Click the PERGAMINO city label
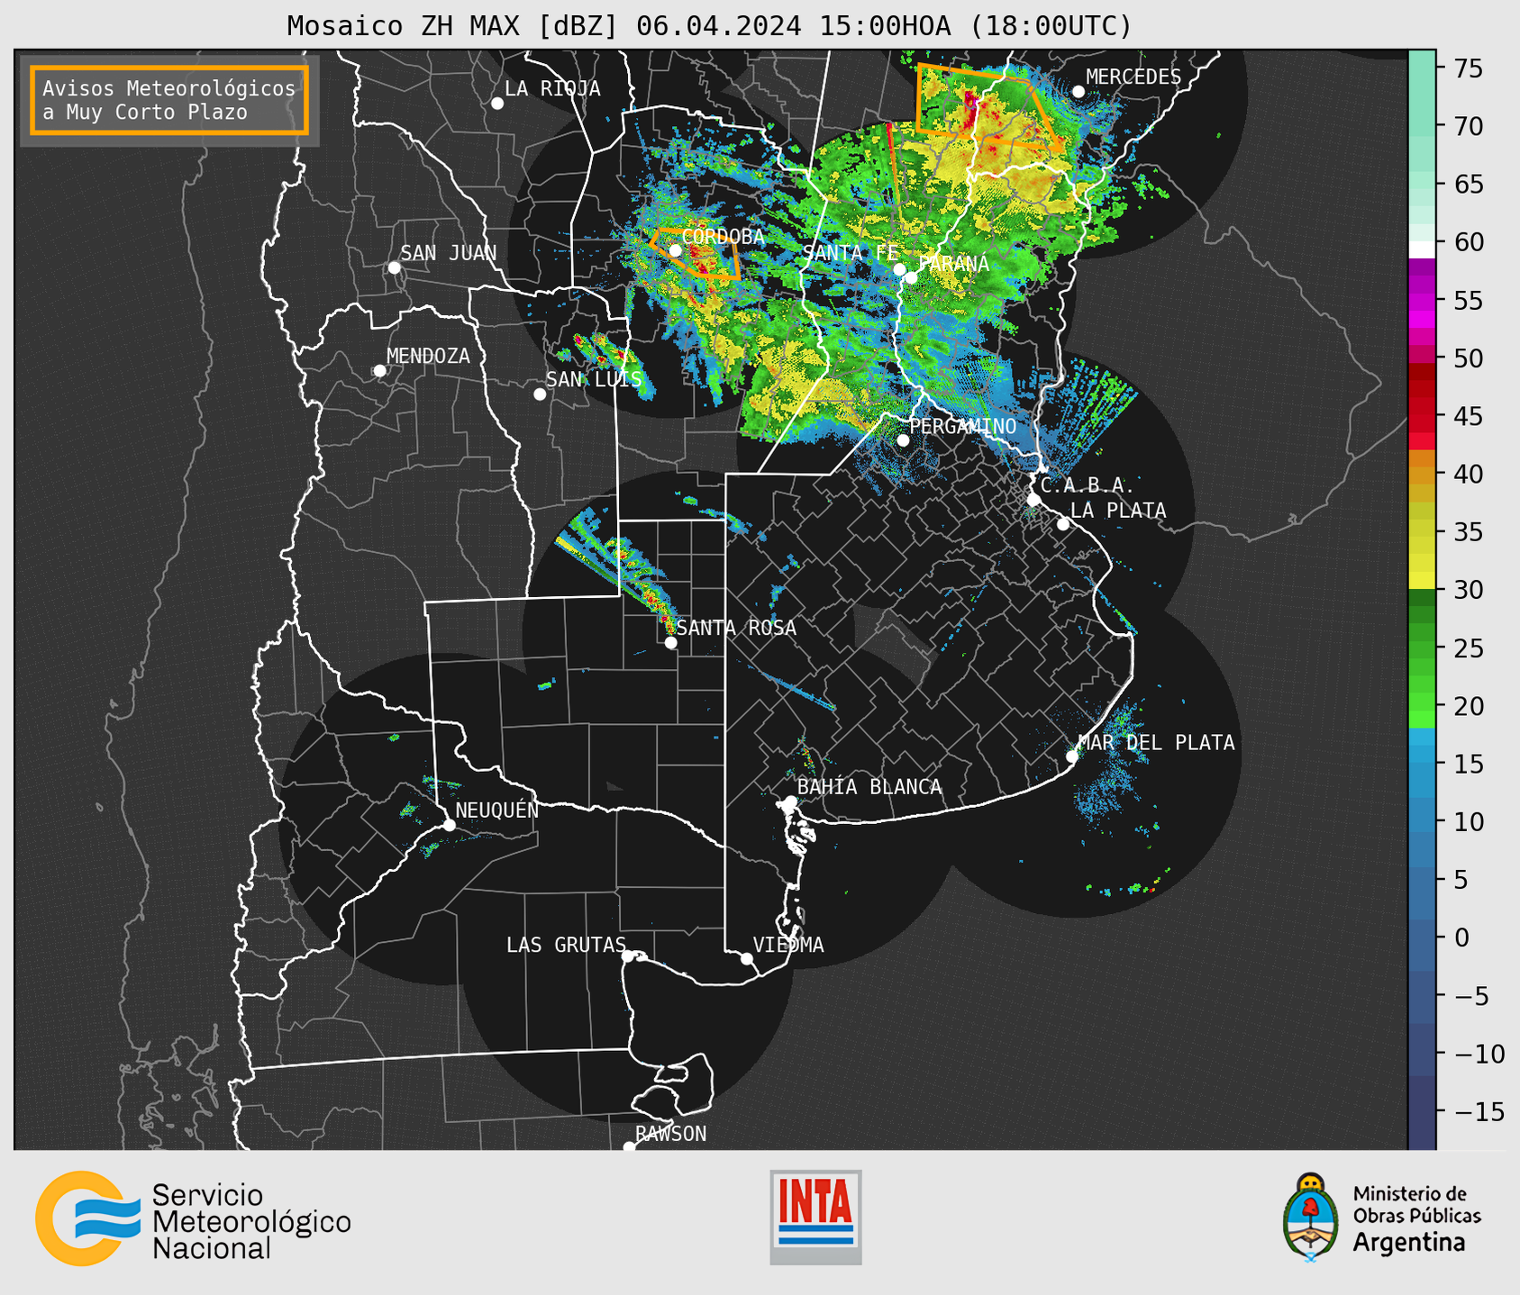Screen dimensions: 1520x1295 click(x=962, y=426)
